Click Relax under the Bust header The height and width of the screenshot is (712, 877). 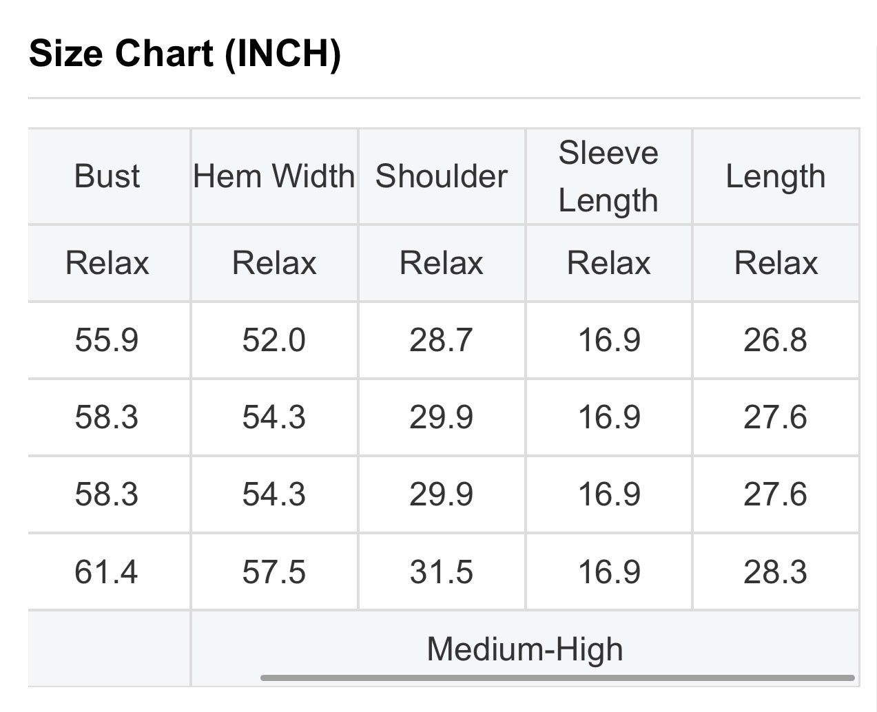pos(107,263)
